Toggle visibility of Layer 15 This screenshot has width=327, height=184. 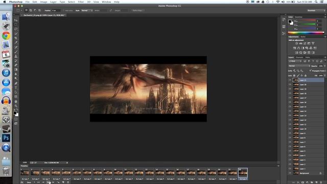pos(290,107)
